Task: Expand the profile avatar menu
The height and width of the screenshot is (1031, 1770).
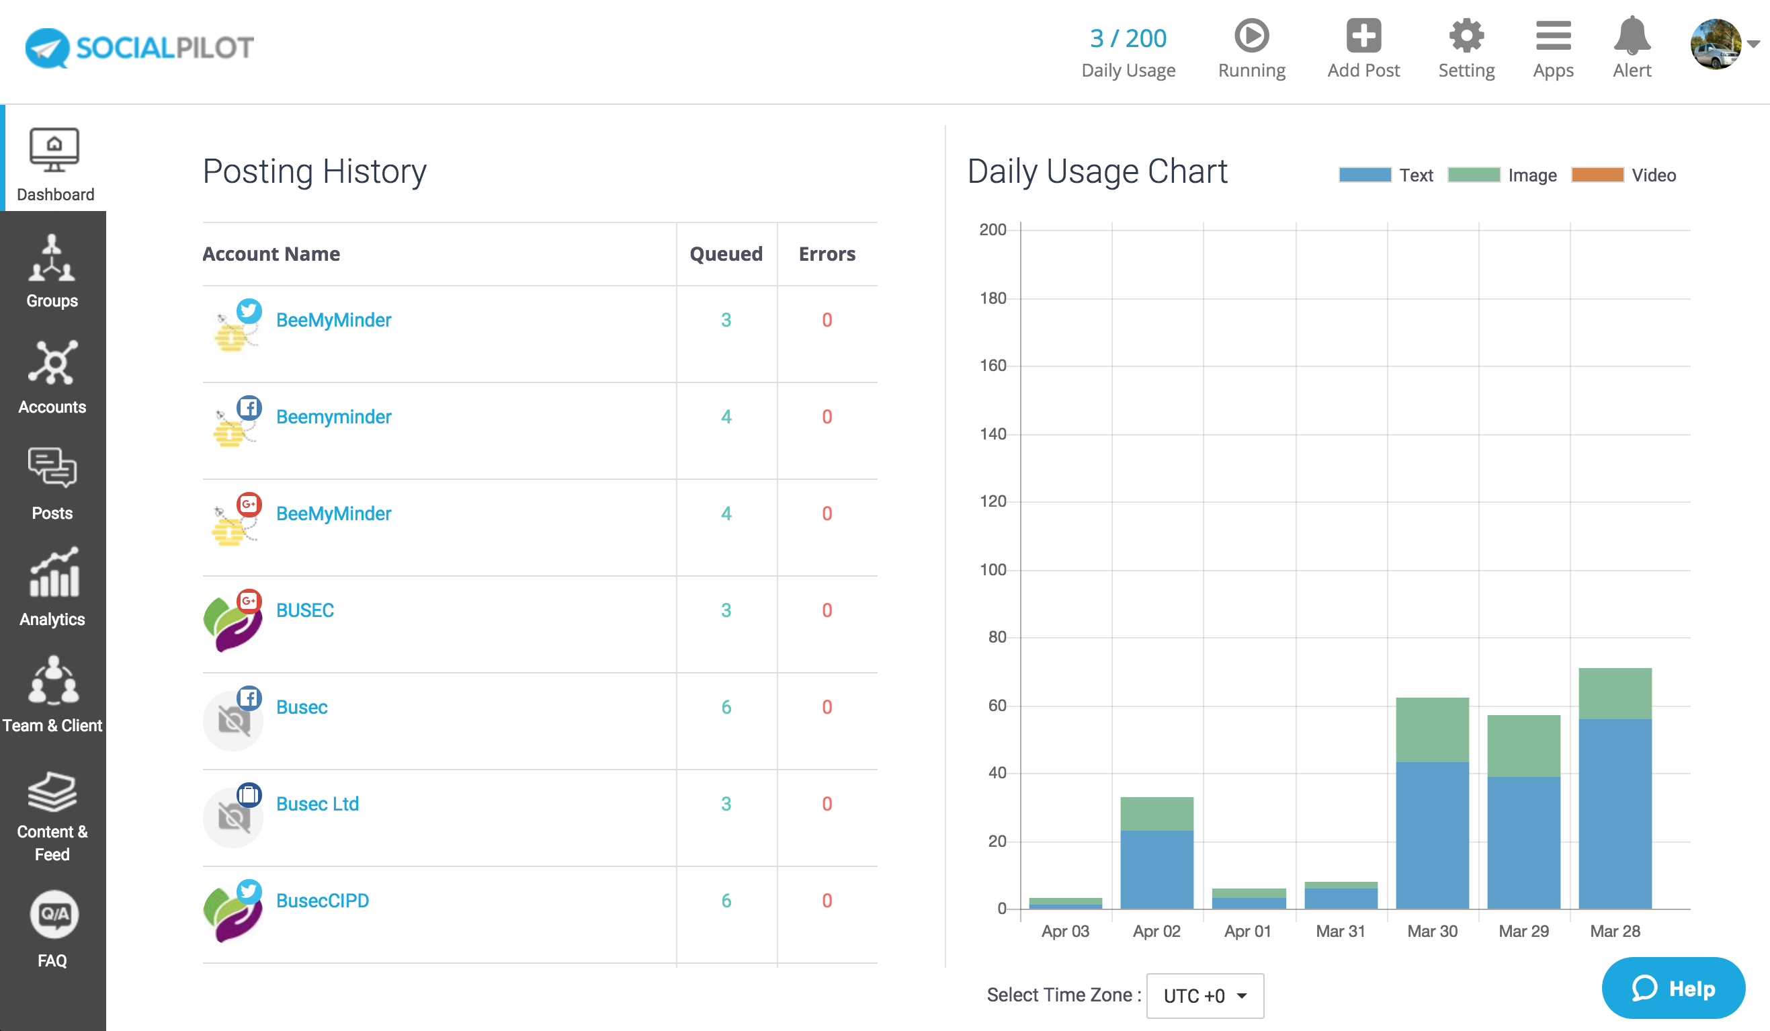Action: [x=1717, y=44]
